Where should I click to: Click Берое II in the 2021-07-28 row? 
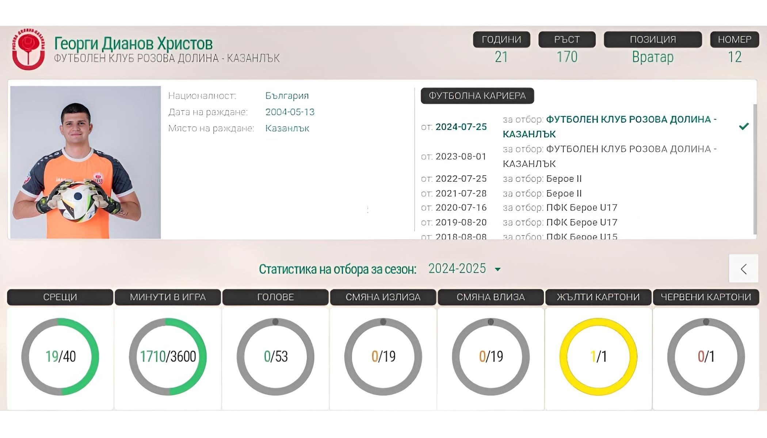pos(564,193)
